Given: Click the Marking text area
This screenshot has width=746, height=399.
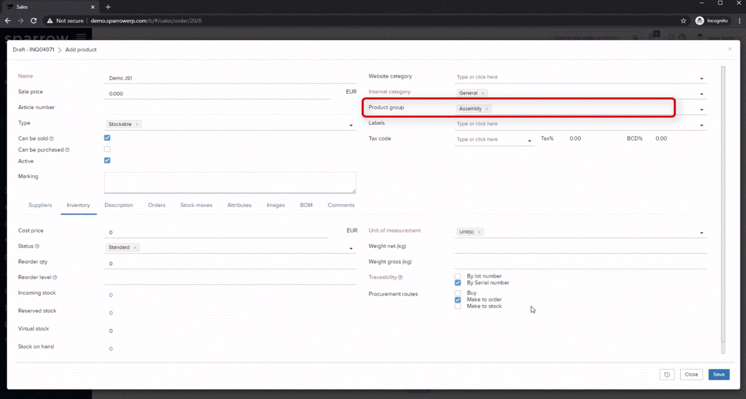Looking at the screenshot, I should [230, 183].
